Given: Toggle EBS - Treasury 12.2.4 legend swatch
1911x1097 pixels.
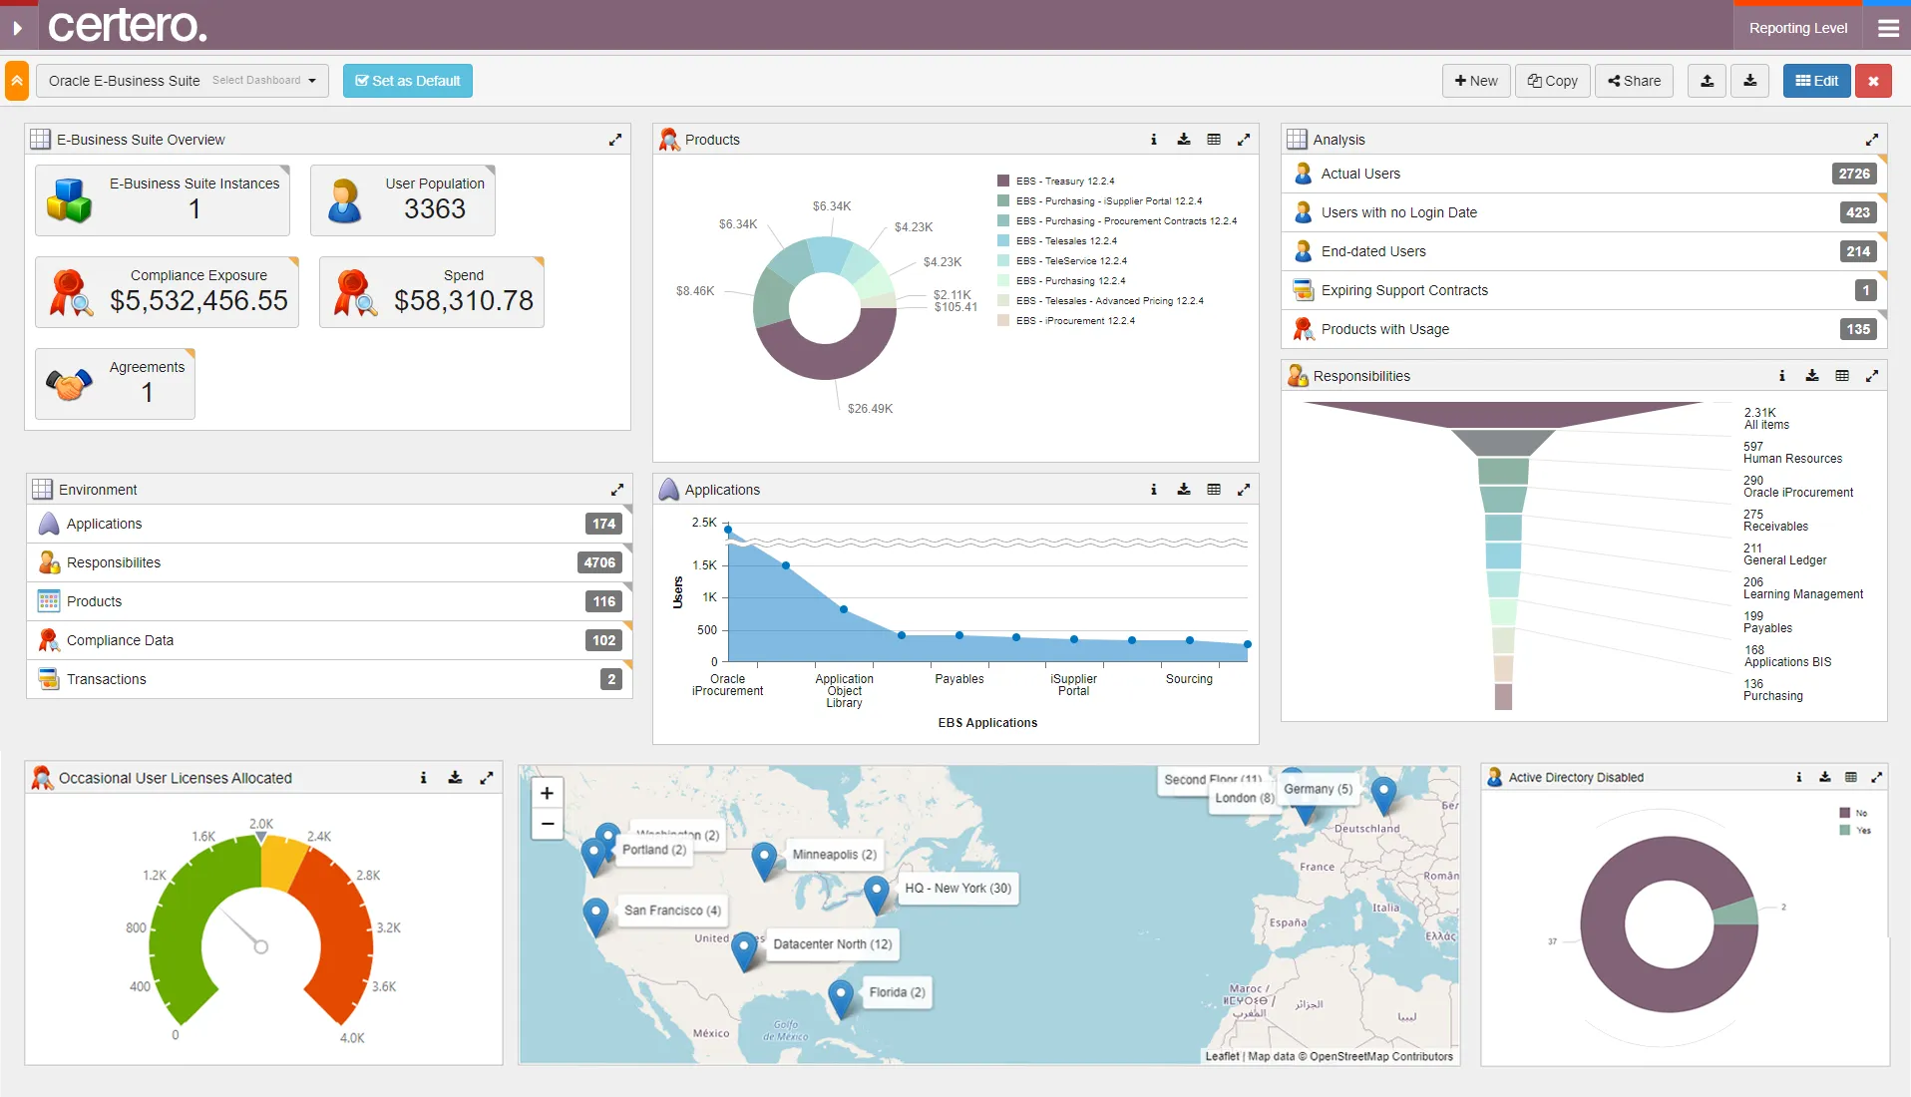Looking at the screenshot, I should tap(1003, 181).
